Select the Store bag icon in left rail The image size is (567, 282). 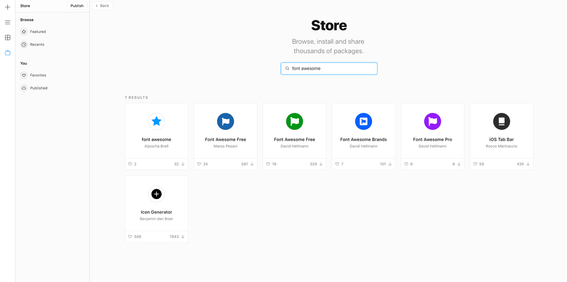pyautogui.click(x=8, y=53)
